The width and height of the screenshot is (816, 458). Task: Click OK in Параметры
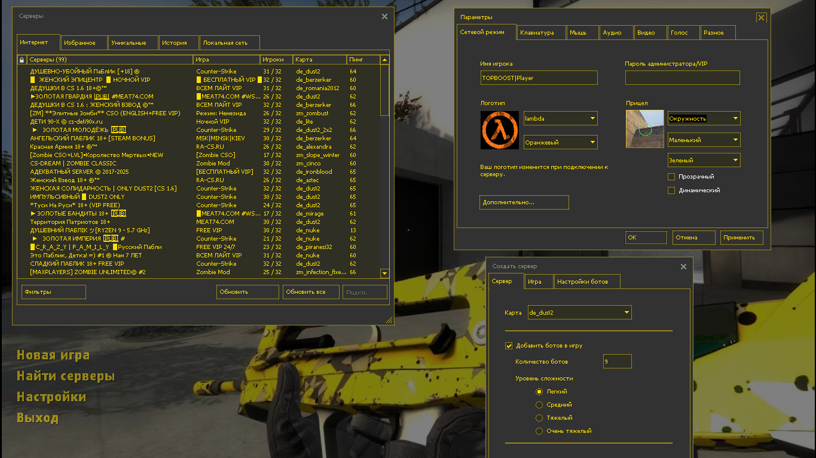click(646, 237)
